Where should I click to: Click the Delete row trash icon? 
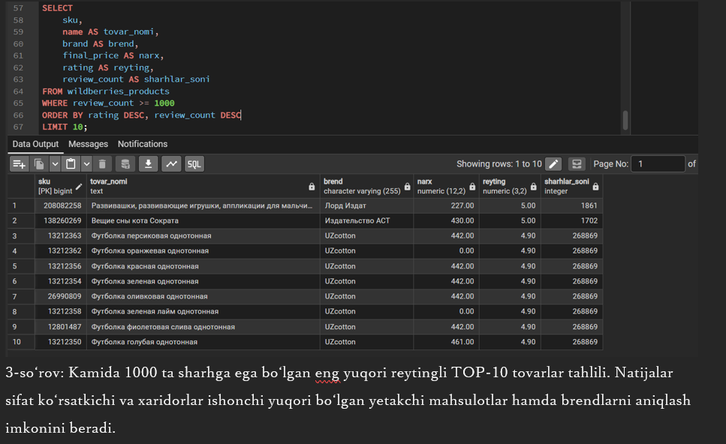102,163
